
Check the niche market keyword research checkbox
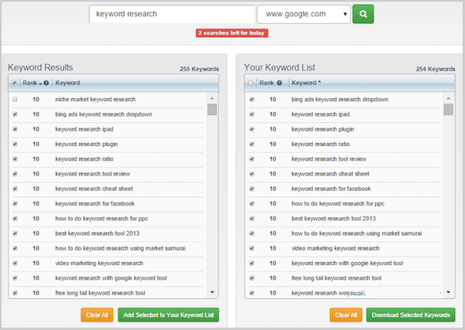(x=15, y=100)
